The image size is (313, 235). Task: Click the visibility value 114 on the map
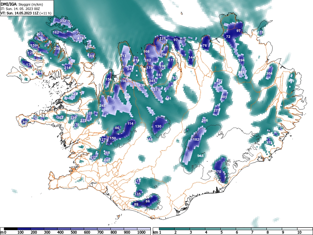coord(130,123)
